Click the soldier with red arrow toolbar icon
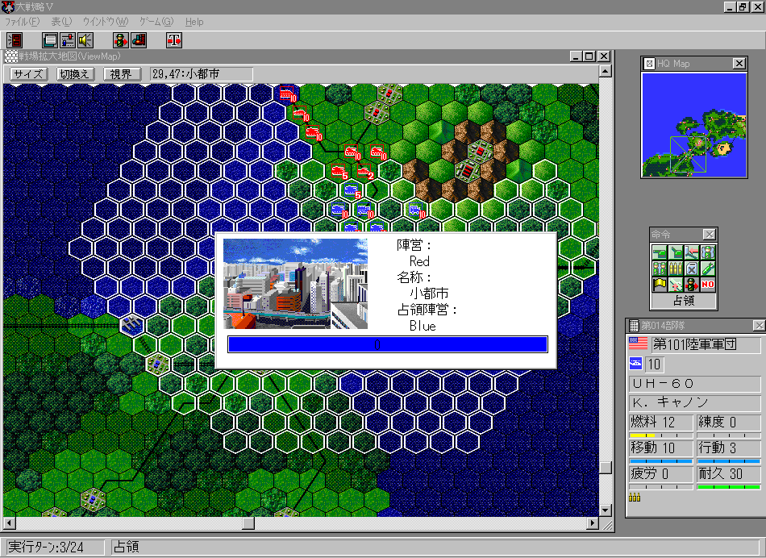This screenshot has height=558, width=766. coord(121,40)
